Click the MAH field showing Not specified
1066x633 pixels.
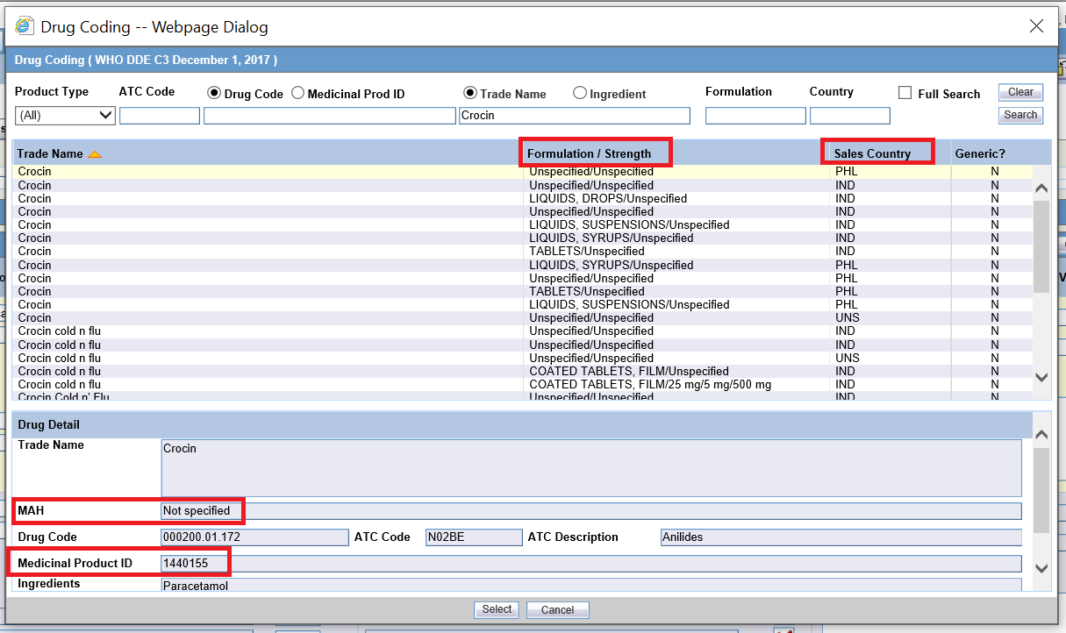(591, 511)
